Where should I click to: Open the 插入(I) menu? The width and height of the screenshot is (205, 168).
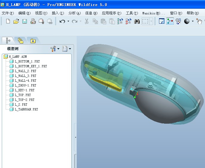click(x=58, y=13)
